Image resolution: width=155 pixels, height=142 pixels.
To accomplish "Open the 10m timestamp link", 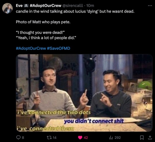I will point(90,6).
